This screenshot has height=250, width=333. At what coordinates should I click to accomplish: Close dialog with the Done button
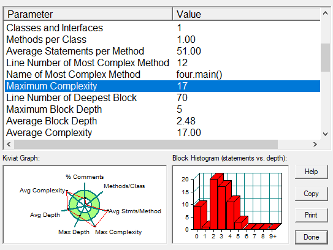point(312,237)
